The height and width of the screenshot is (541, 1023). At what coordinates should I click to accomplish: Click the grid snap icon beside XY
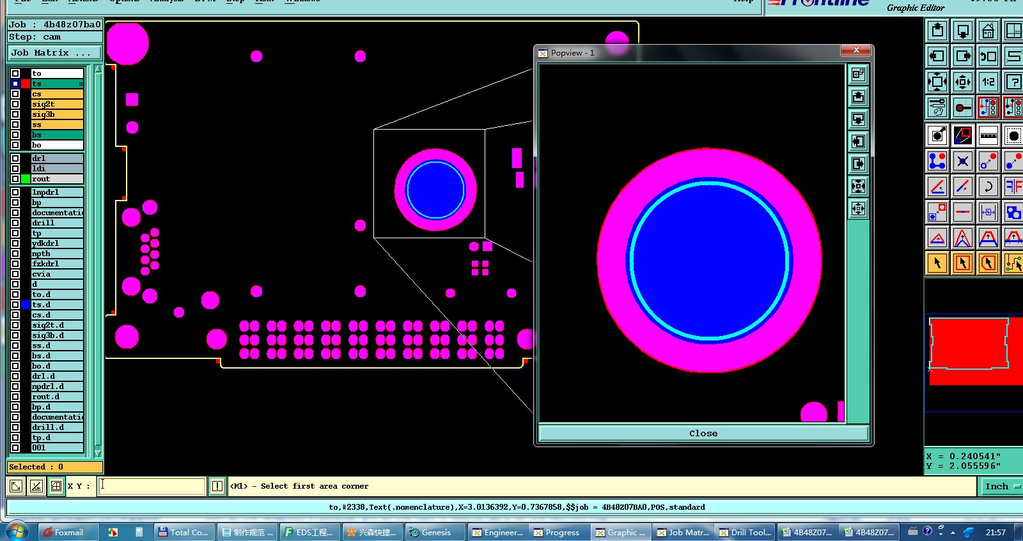click(56, 486)
